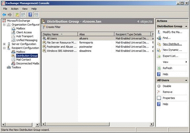The image size is (190, 133).
Task: Open the Disconnected Mailbox node
Action: 28,63
